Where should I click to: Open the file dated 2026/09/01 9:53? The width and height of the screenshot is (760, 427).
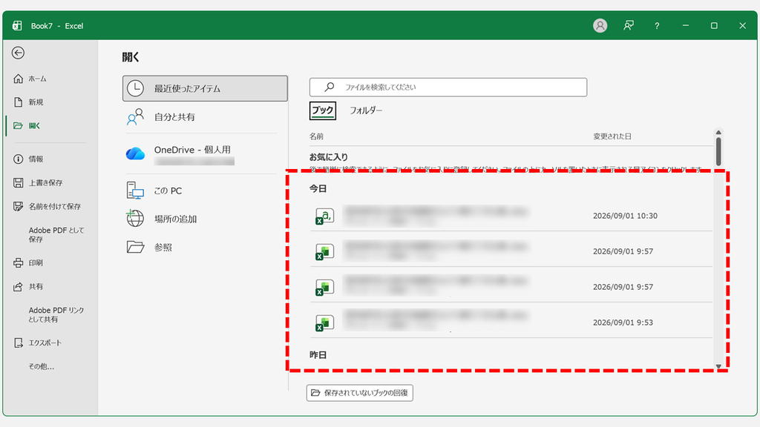point(511,322)
